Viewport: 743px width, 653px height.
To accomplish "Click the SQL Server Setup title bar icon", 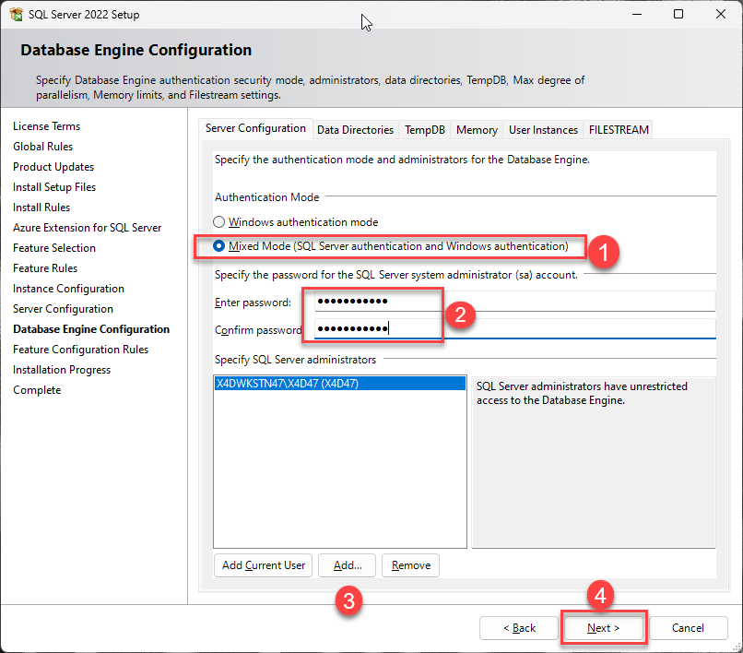I will 16,15.
